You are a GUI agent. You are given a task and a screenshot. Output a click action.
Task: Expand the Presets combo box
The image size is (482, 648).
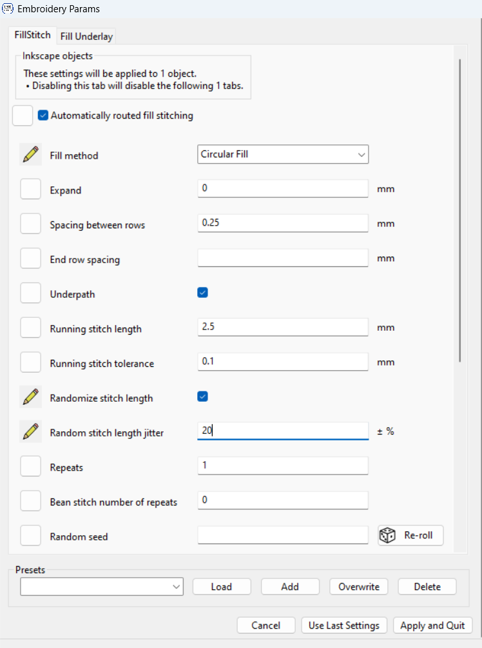[102, 586]
